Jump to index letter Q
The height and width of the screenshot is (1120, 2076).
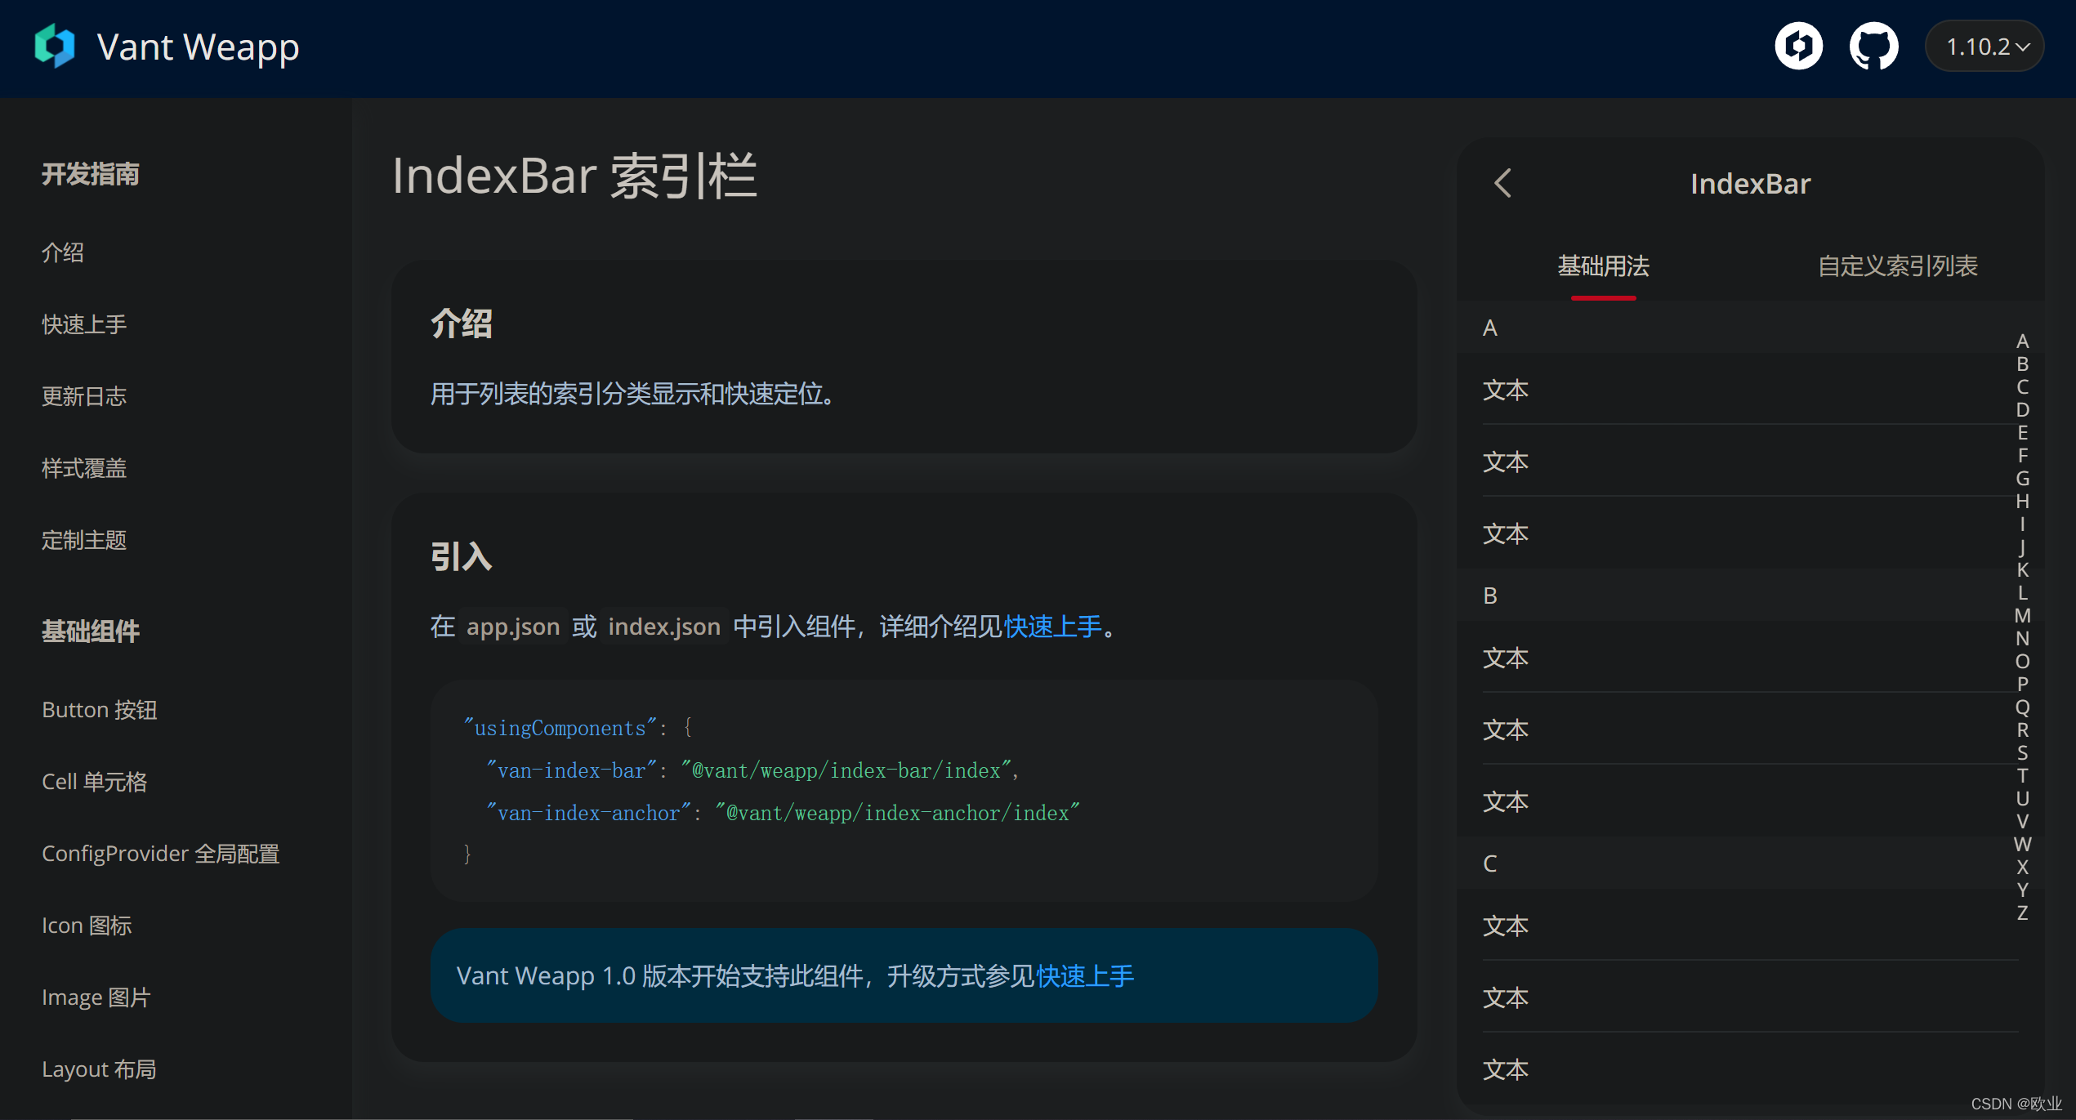[x=2022, y=707]
